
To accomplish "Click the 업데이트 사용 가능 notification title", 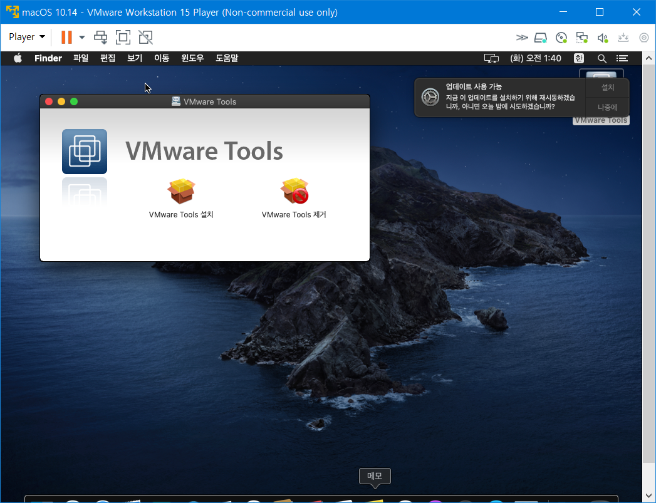I will (x=474, y=86).
